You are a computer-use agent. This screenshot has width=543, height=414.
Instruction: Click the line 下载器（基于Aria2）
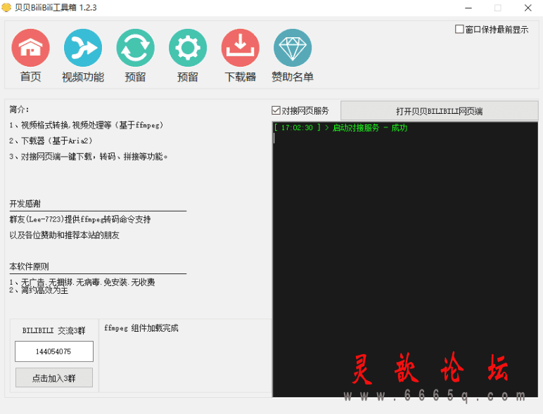click(x=51, y=141)
